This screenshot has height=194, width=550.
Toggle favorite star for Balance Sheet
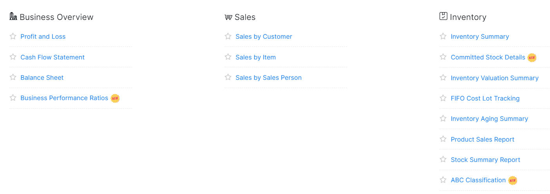click(x=13, y=77)
